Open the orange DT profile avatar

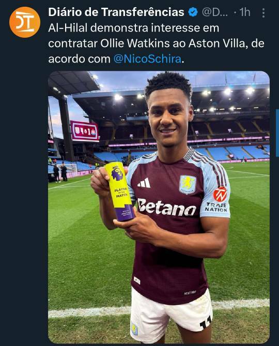tap(25, 22)
